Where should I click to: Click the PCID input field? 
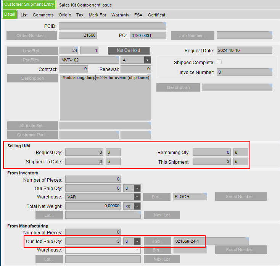coord(113,26)
